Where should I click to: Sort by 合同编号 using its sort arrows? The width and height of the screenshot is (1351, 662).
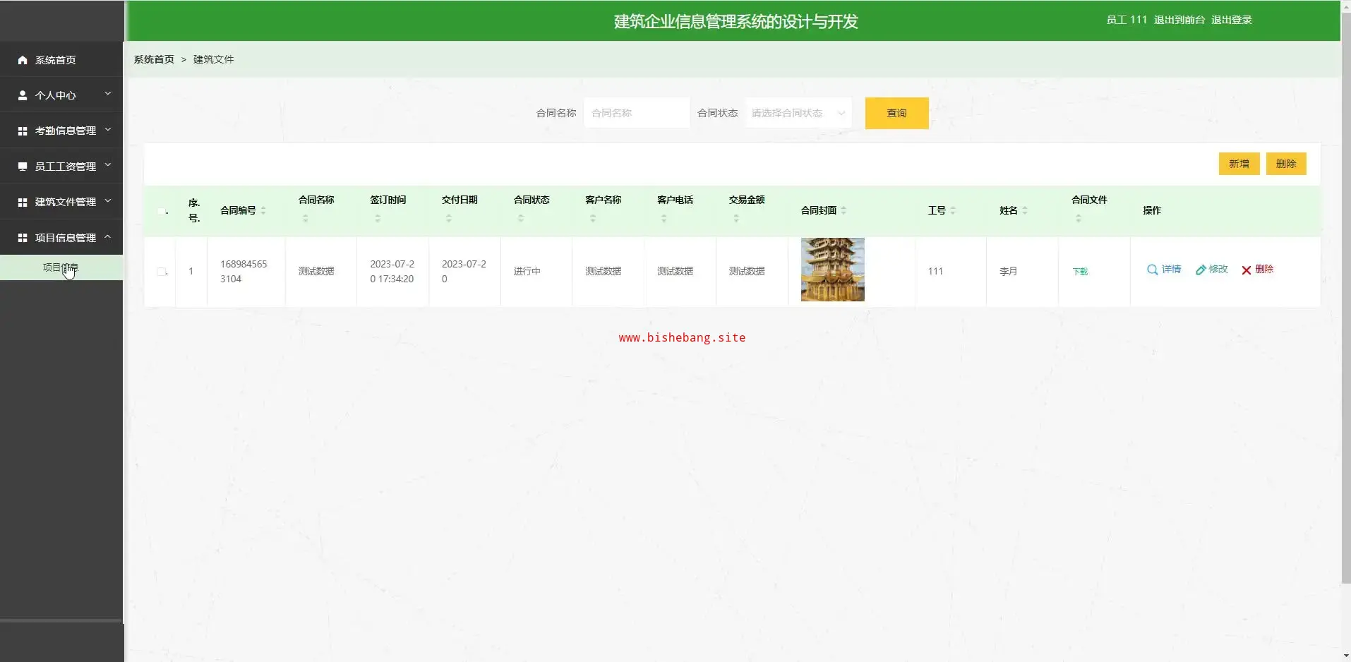[263, 210]
